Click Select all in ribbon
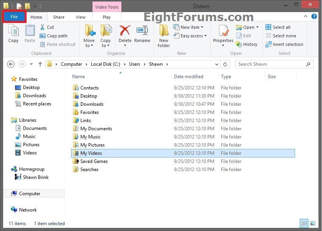 point(278,27)
